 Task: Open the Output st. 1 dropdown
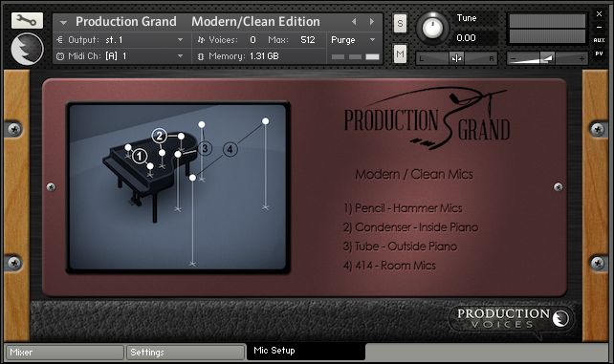pos(122,40)
